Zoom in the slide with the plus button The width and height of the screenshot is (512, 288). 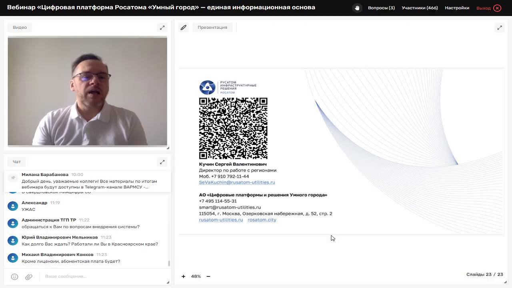183,276
